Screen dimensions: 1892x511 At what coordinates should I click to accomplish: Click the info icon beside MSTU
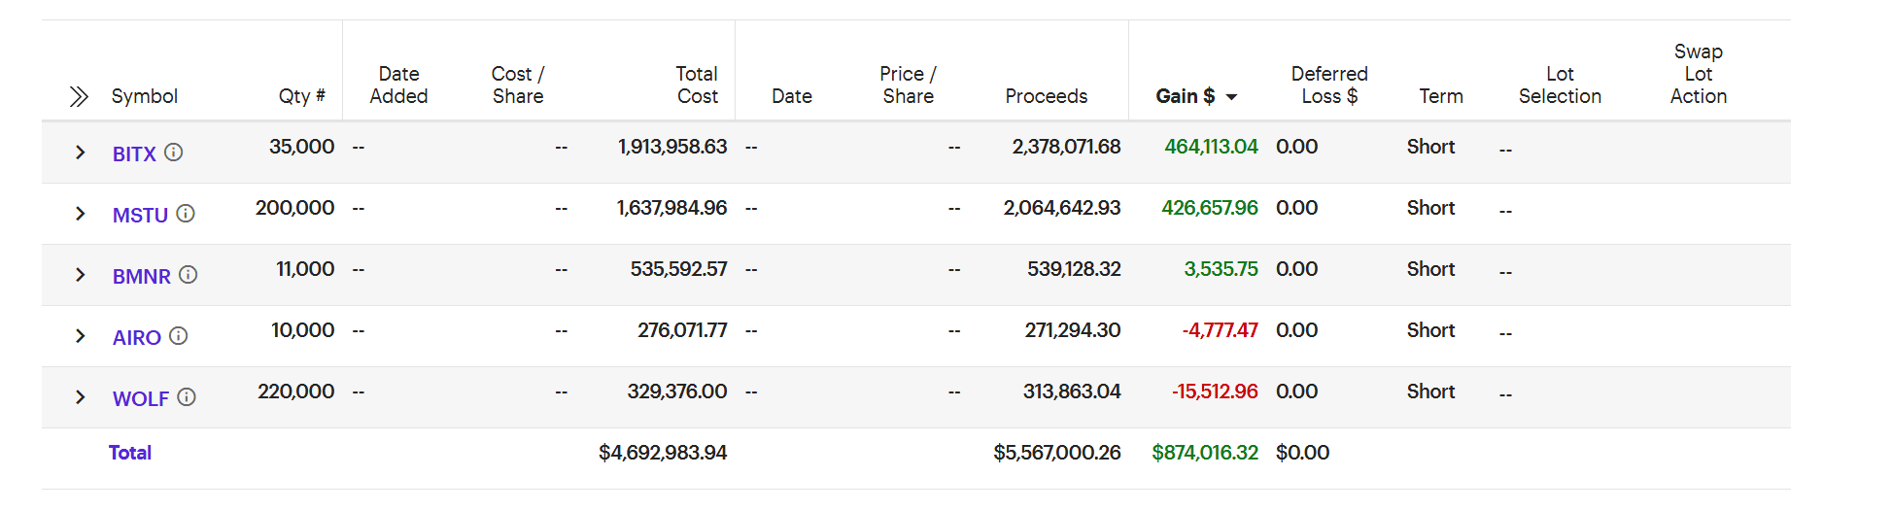pos(186,214)
